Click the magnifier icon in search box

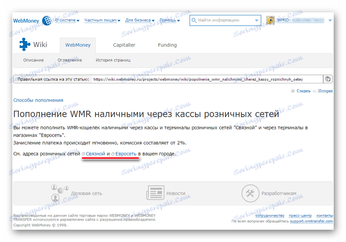pos(194,20)
